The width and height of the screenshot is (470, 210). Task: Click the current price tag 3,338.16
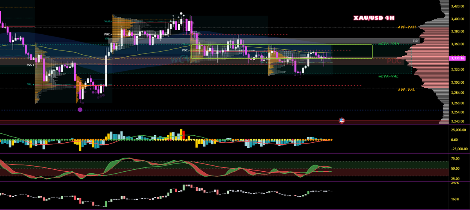pyautogui.click(x=458, y=58)
